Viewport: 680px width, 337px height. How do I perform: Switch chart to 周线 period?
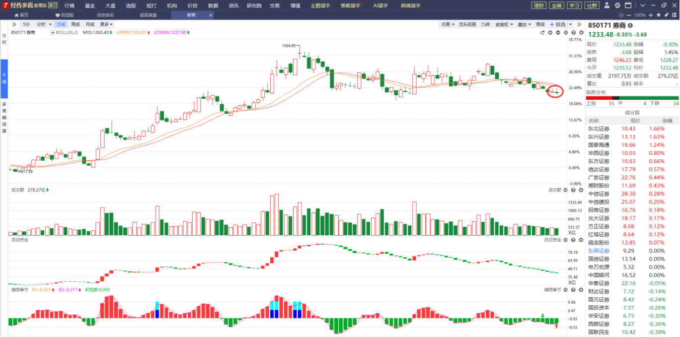click(75, 24)
